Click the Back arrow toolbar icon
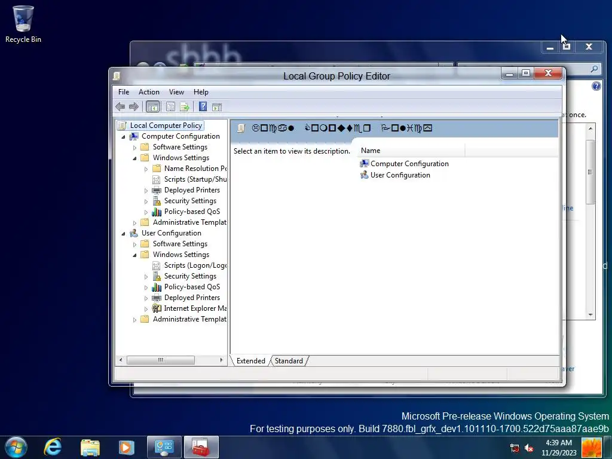Viewport: 612px width, 459px height. click(x=120, y=106)
